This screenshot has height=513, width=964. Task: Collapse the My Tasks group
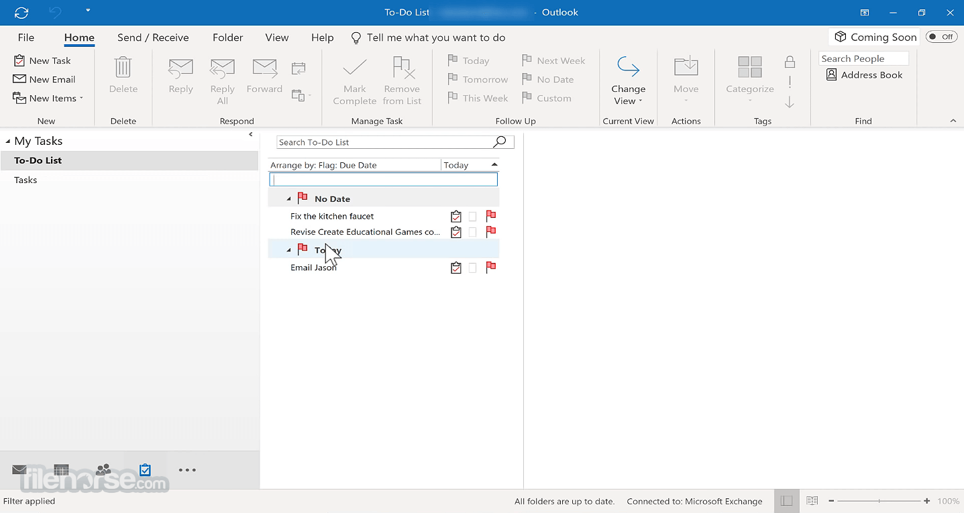tap(8, 141)
